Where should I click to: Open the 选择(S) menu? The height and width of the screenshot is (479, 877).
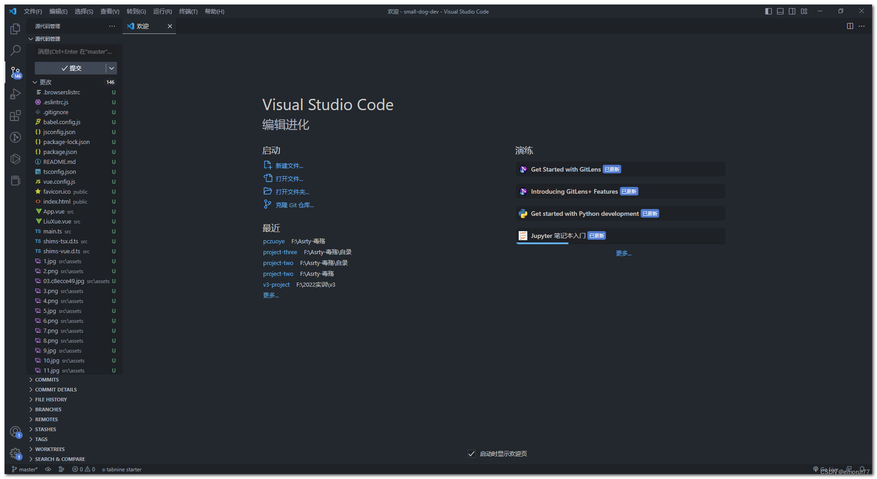tap(84, 11)
